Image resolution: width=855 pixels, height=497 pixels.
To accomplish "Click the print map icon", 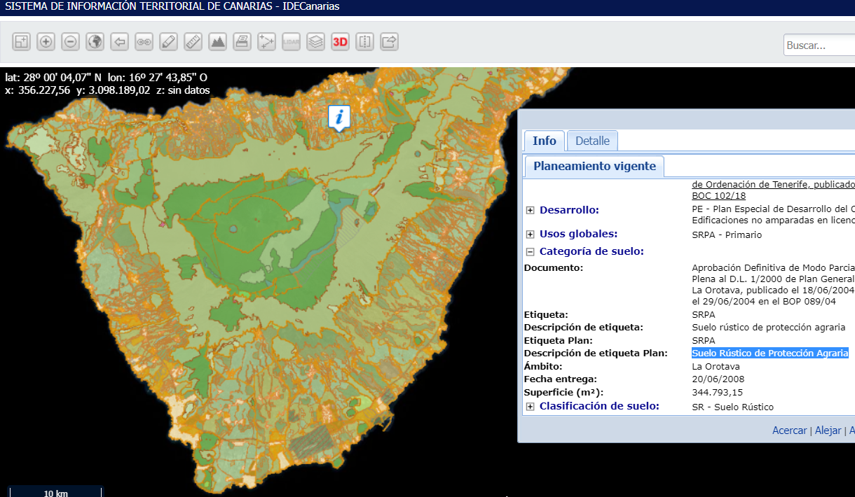I will (242, 42).
